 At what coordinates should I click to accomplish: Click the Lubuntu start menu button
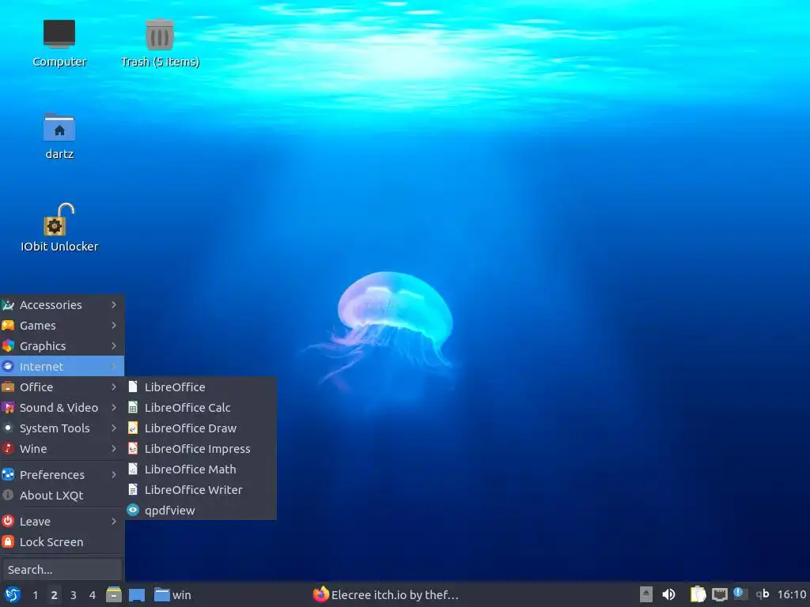tap(13, 594)
